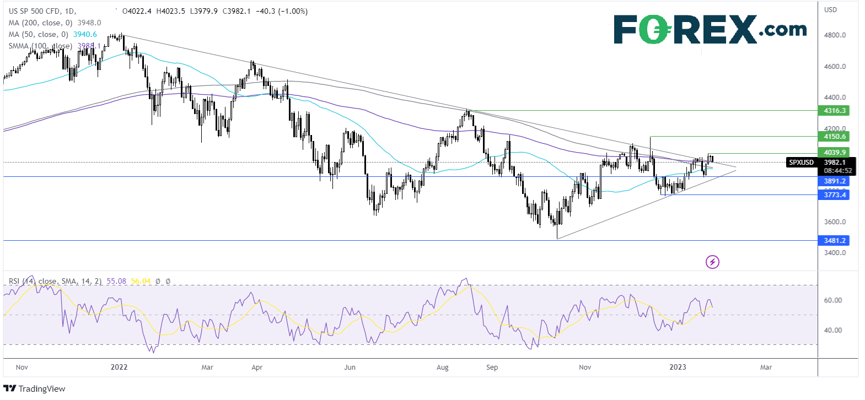Click the MA 200 value 3948.0
The height and width of the screenshot is (400, 865).
pos(89,23)
